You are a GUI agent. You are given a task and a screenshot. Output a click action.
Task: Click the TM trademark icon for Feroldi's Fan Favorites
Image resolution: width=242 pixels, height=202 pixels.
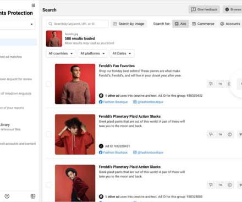click(x=221, y=84)
